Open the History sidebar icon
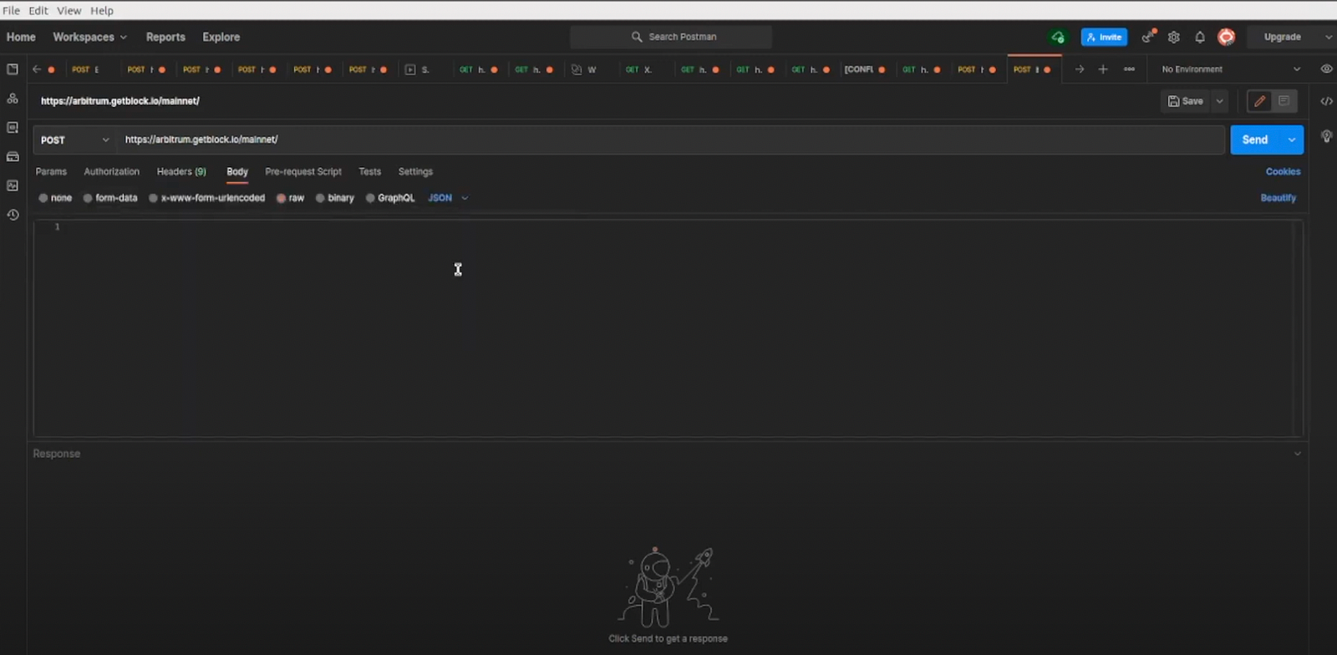Screen dimensions: 1337x655 [13, 215]
